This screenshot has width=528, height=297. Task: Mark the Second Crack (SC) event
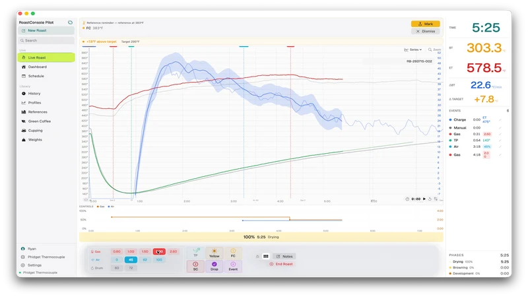tap(195, 266)
